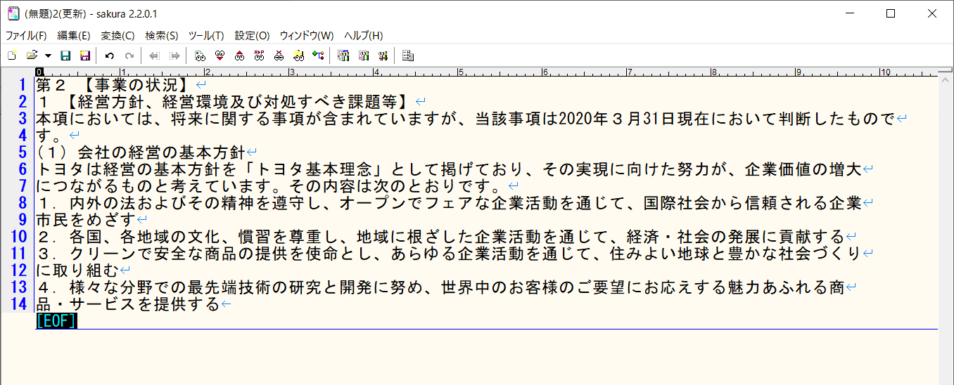Open outline analysis tree icon

(318, 56)
